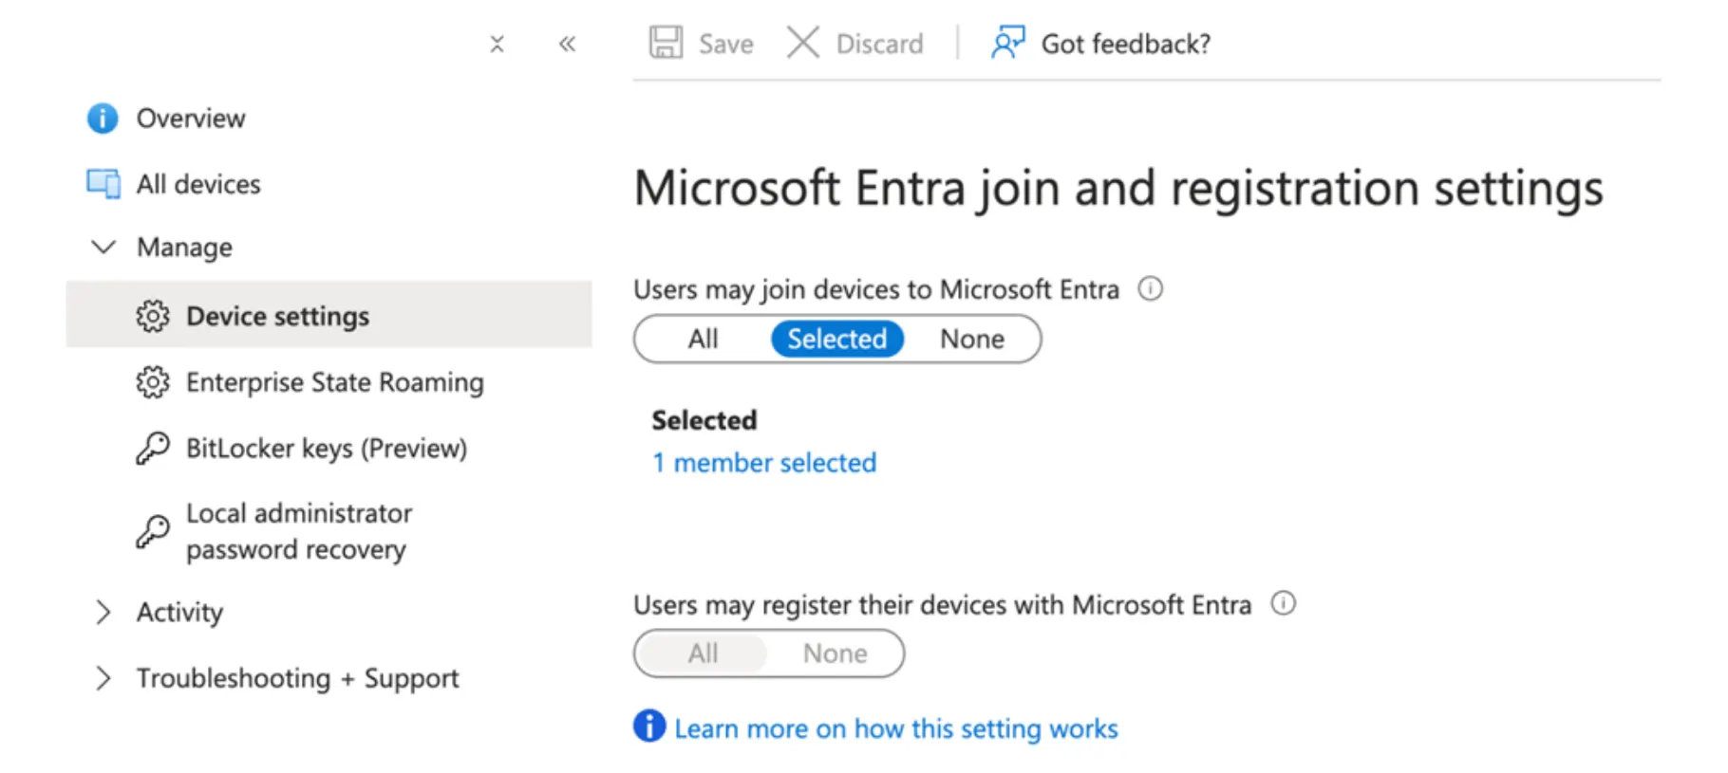1728x773 pixels.
Task: Click info icon beside join devices setting
Action: 1150,288
